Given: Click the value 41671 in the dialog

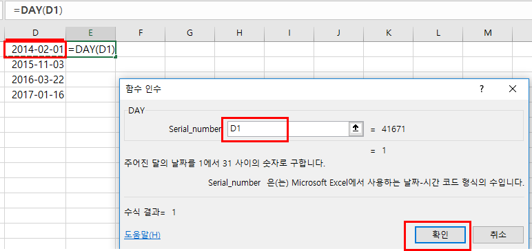Looking at the screenshot, I should pyautogui.click(x=393, y=129).
